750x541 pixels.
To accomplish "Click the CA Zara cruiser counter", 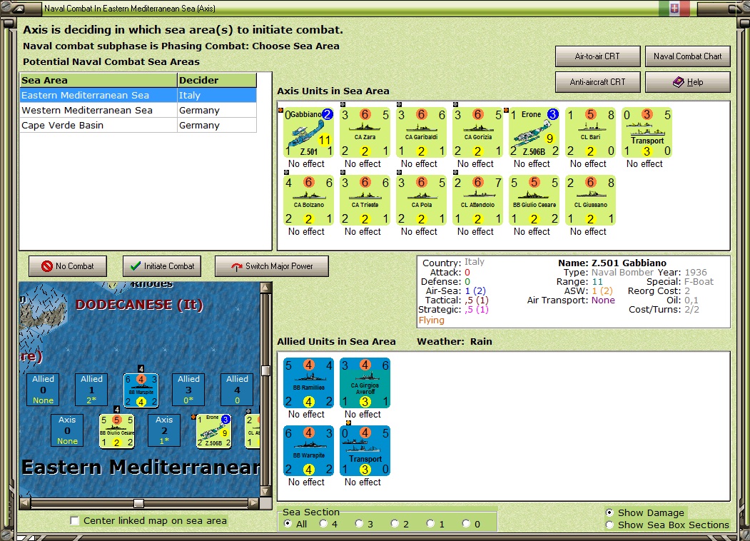I will (365, 133).
